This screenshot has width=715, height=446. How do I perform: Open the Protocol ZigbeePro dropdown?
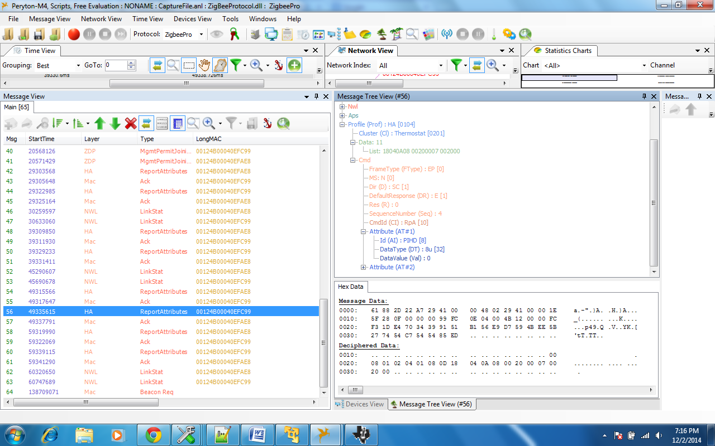[x=201, y=35]
